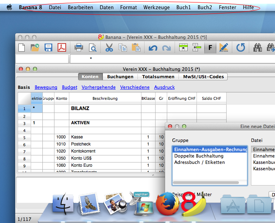This screenshot has width=275, height=223.
Task: Switch to the Totalsummen tab
Action: click(158, 77)
